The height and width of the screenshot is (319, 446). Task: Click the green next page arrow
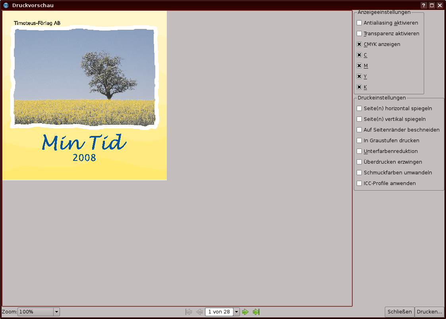(245, 312)
